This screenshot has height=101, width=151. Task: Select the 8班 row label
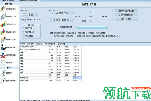tap(21, 72)
